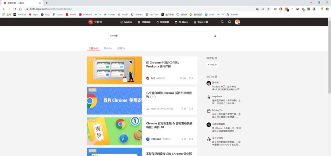This screenshot has width=331, height=156.
Task: Click the like count 62 icon
Action: [184, 139]
